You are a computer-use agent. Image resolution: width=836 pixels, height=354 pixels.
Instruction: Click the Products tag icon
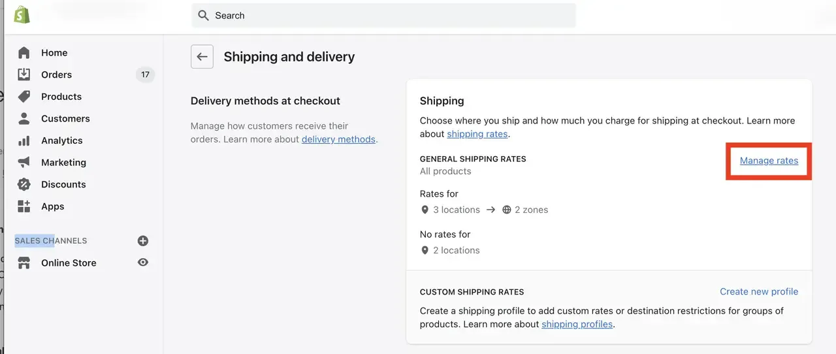(24, 97)
